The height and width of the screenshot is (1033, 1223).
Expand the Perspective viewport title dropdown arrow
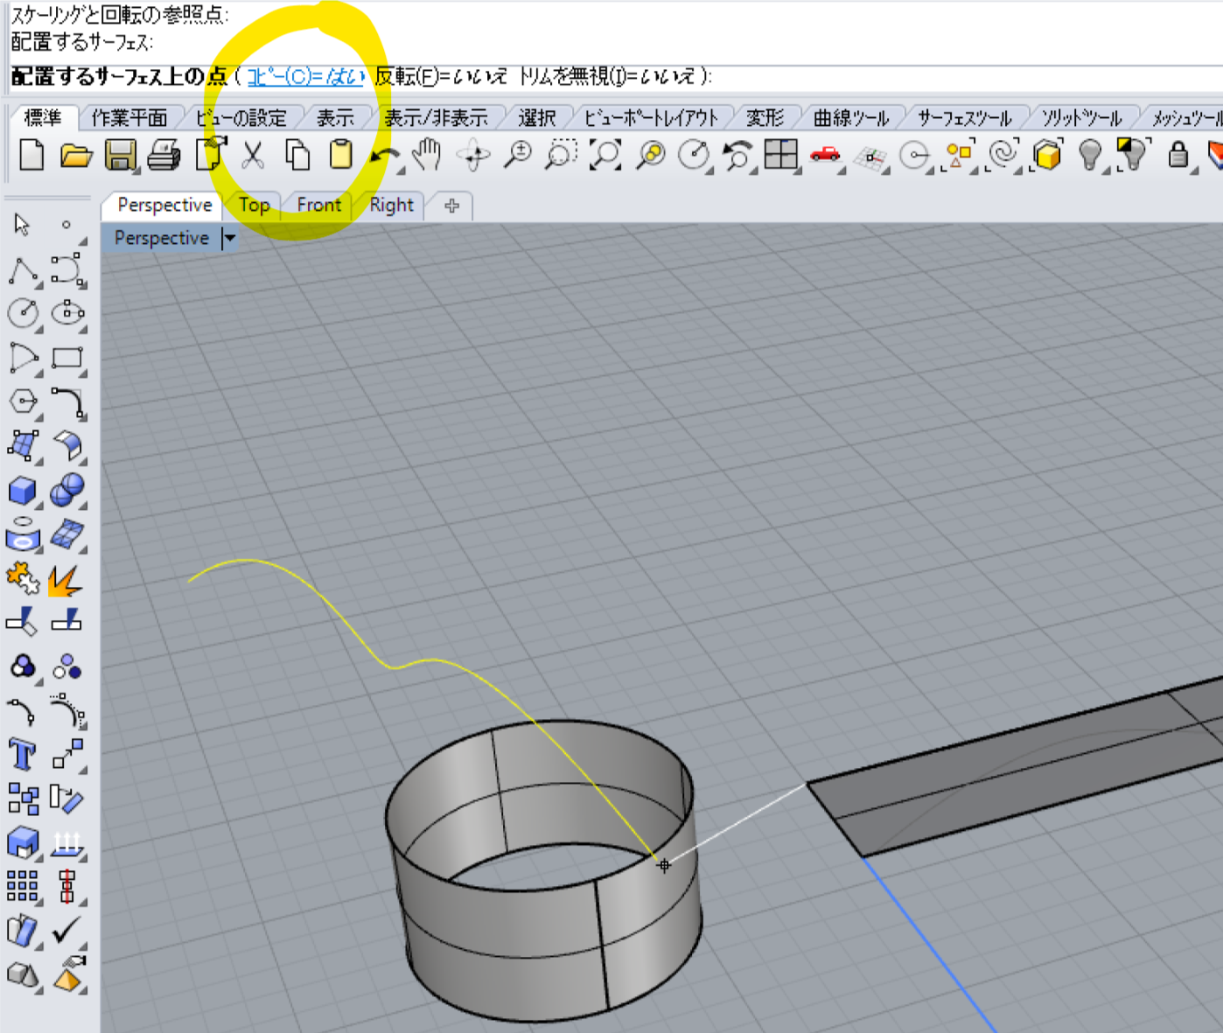pyautogui.click(x=230, y=238)
